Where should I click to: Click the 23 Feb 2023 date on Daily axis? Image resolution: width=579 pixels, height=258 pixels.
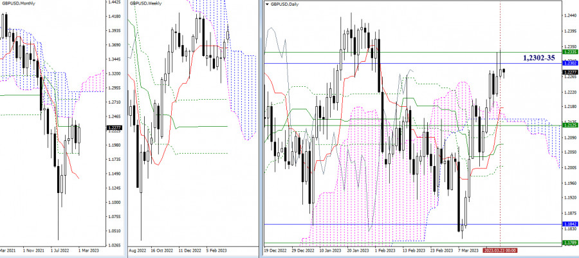point(441,250)
